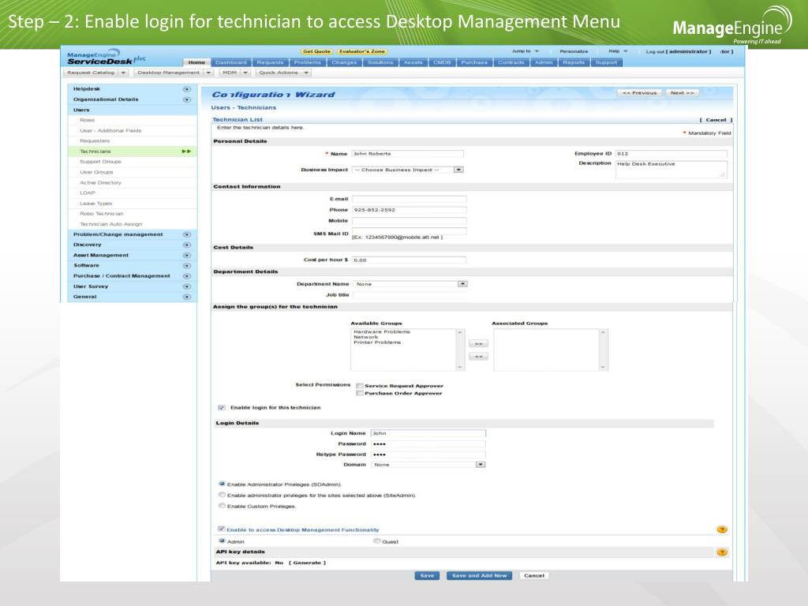Open the Domain dropdown in Login Details

coord(480,464)
